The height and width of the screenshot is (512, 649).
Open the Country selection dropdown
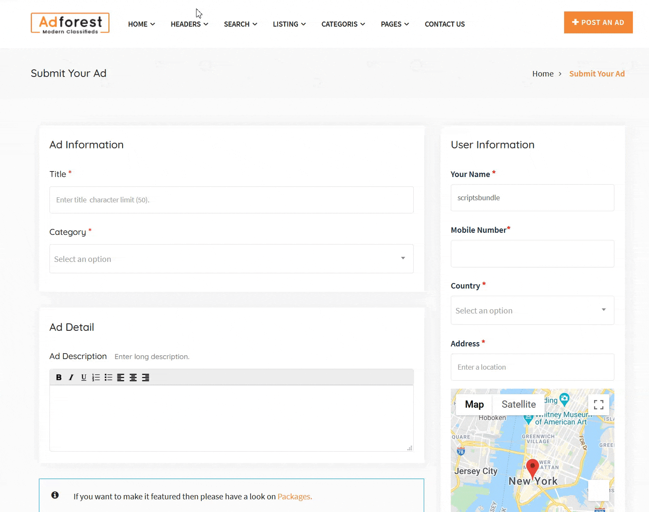coord(532,310)
